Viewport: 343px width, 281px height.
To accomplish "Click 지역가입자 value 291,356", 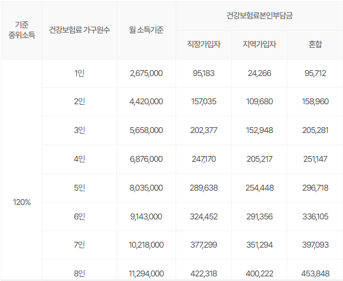I will (x=260, y=217).
